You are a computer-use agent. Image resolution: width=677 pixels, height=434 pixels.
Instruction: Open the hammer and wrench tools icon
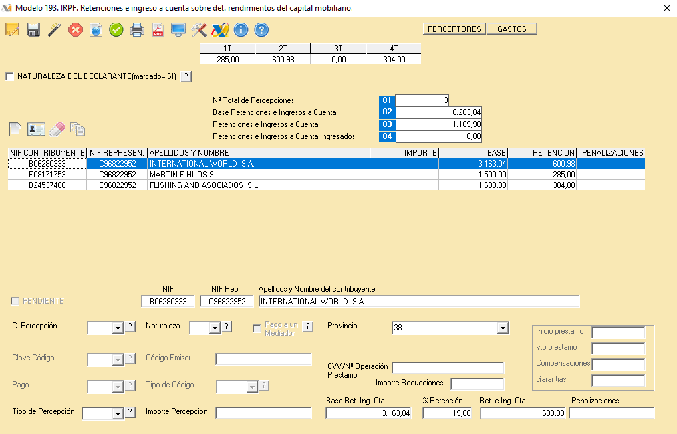[199, 30]
